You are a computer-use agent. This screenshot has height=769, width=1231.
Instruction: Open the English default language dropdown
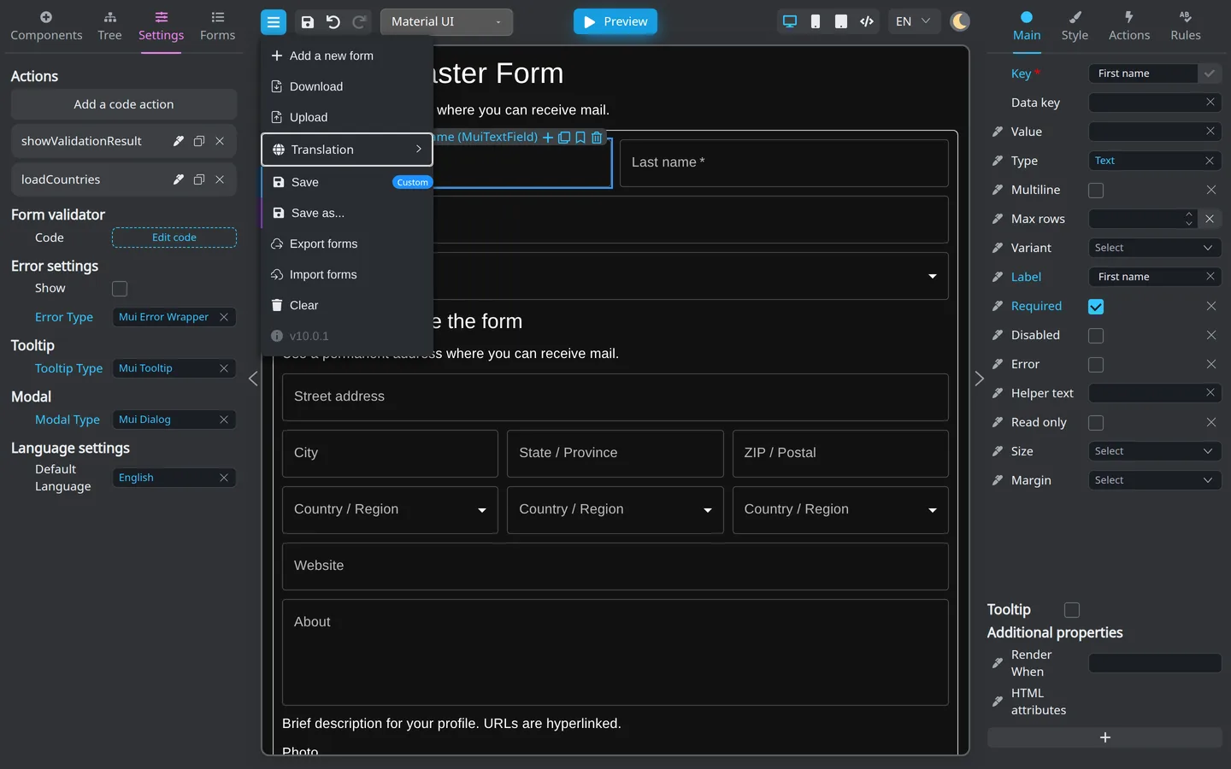point(174,478)
